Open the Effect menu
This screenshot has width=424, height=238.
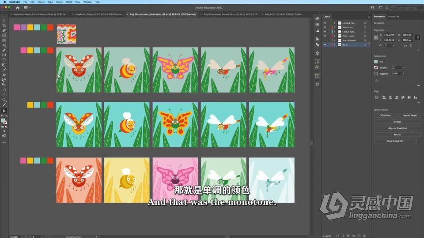tap(69, 2)
